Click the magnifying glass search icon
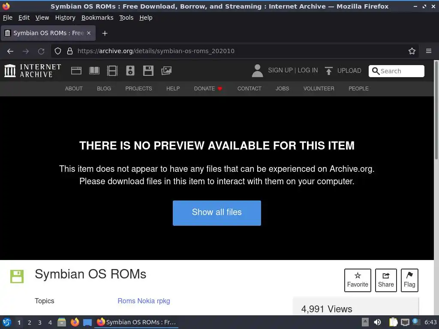Image resolution: width=439 pixels, height=329 pixels. [376, 71]
